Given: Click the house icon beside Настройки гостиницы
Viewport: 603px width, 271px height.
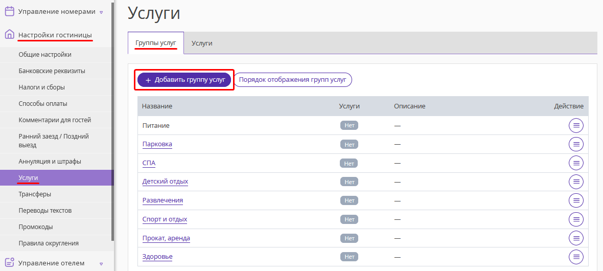Looking at the screenshot, I should tap(10, 35).
